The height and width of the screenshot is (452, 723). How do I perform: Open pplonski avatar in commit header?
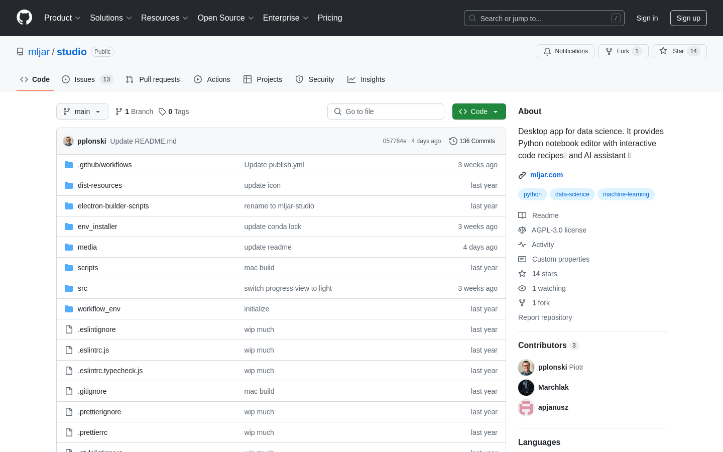tap(68, 141)
